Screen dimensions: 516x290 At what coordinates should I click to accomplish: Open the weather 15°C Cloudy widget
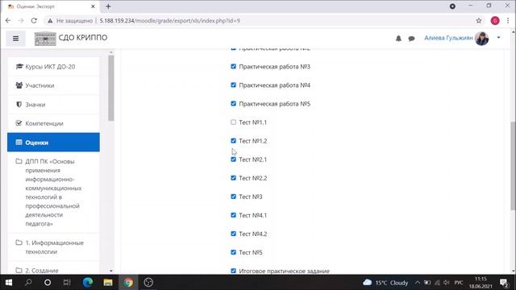[x=385, y=283]
